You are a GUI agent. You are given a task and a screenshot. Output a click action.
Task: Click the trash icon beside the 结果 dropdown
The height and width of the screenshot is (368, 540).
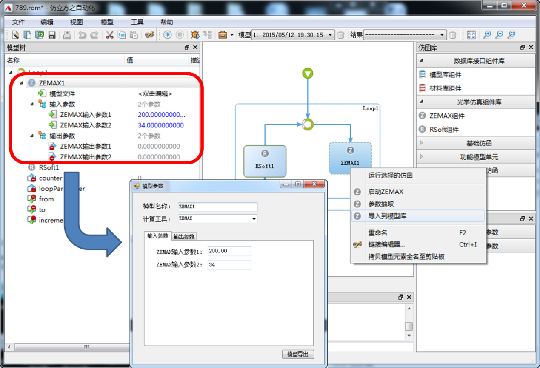coord(453,35)
